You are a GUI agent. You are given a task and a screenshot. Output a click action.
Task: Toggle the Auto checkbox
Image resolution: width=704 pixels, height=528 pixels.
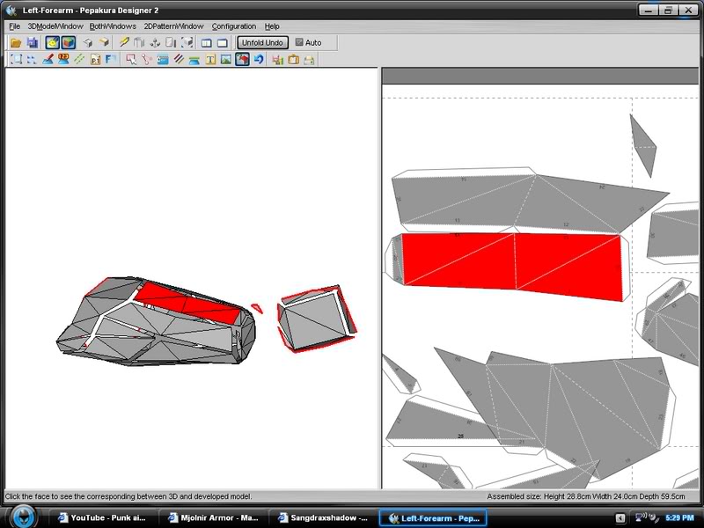pos(299,42)
